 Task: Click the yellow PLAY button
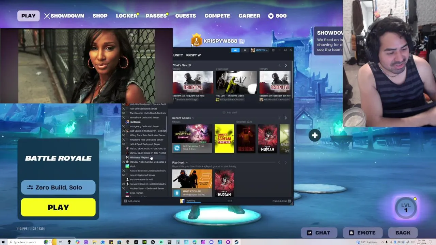coord(58,208)
